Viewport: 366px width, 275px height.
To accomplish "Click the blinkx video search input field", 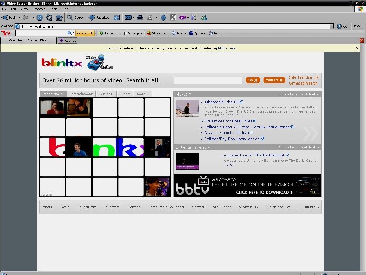I will coord(208,80).
